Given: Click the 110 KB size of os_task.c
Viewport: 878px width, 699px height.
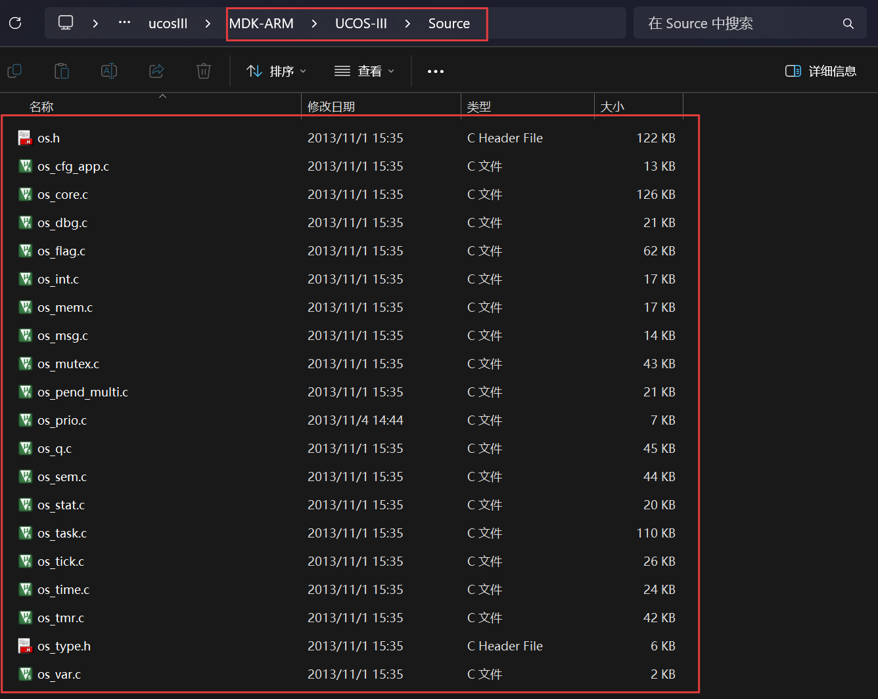Looking at the screenshot, I should pos(656,533).
